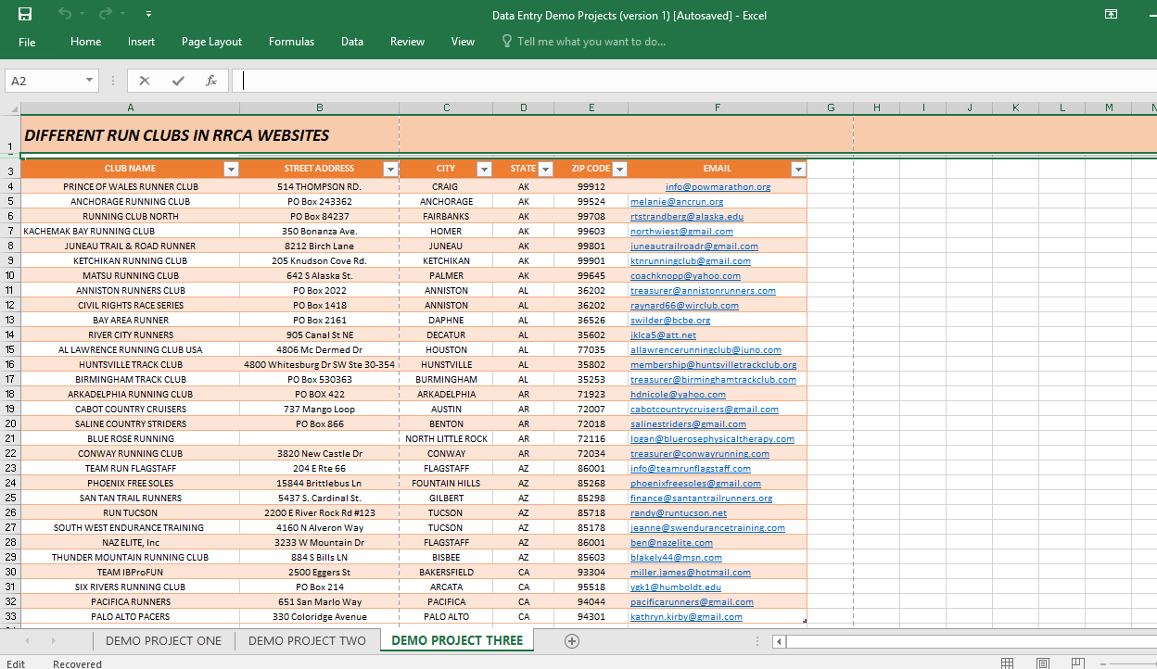Open the File menu
Image resolution: width=1157 pixels, height=669 pixels.
tap(27, 42)
